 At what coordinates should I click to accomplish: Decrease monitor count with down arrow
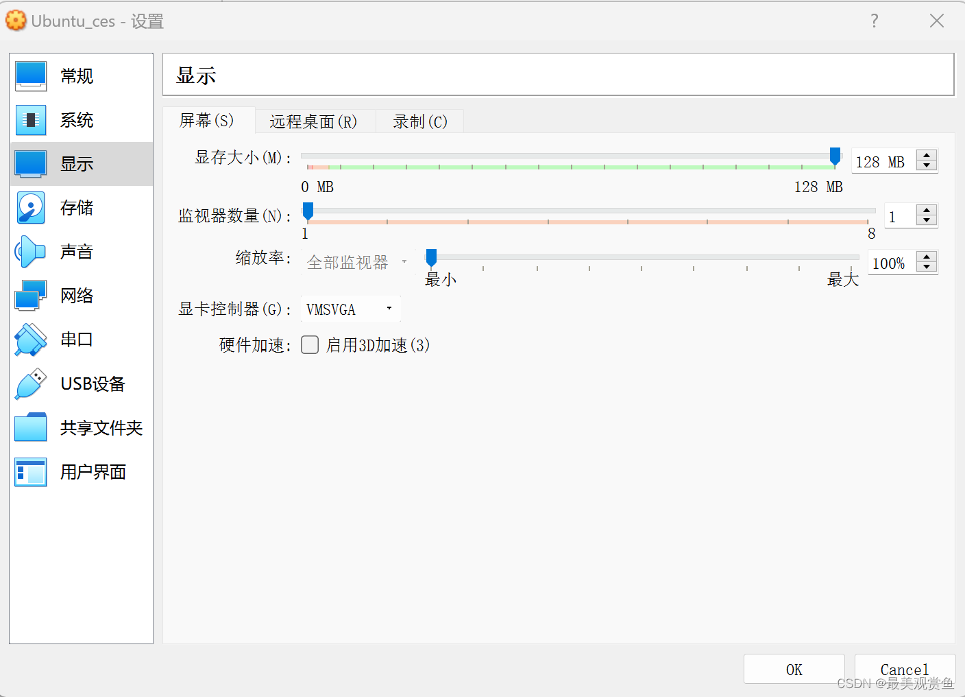(927, 220)
